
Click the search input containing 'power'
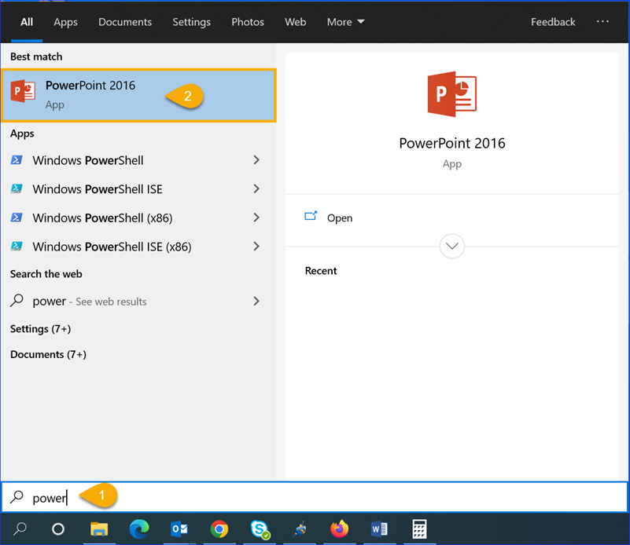pyautogui.click(x=315, y=497)
